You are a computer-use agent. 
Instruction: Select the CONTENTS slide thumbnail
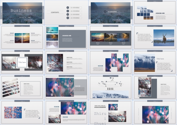tap(66, 12)
